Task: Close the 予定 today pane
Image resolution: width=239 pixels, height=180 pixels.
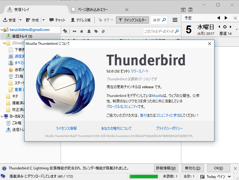Action: (235, 18)
